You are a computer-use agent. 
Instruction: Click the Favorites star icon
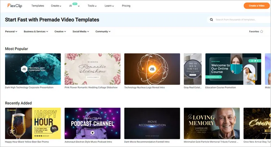262,32
